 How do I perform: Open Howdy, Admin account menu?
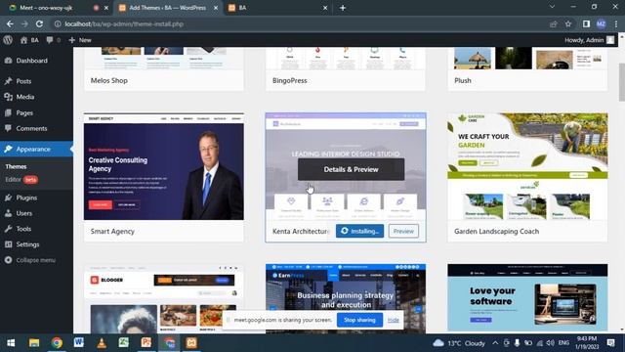590,40
